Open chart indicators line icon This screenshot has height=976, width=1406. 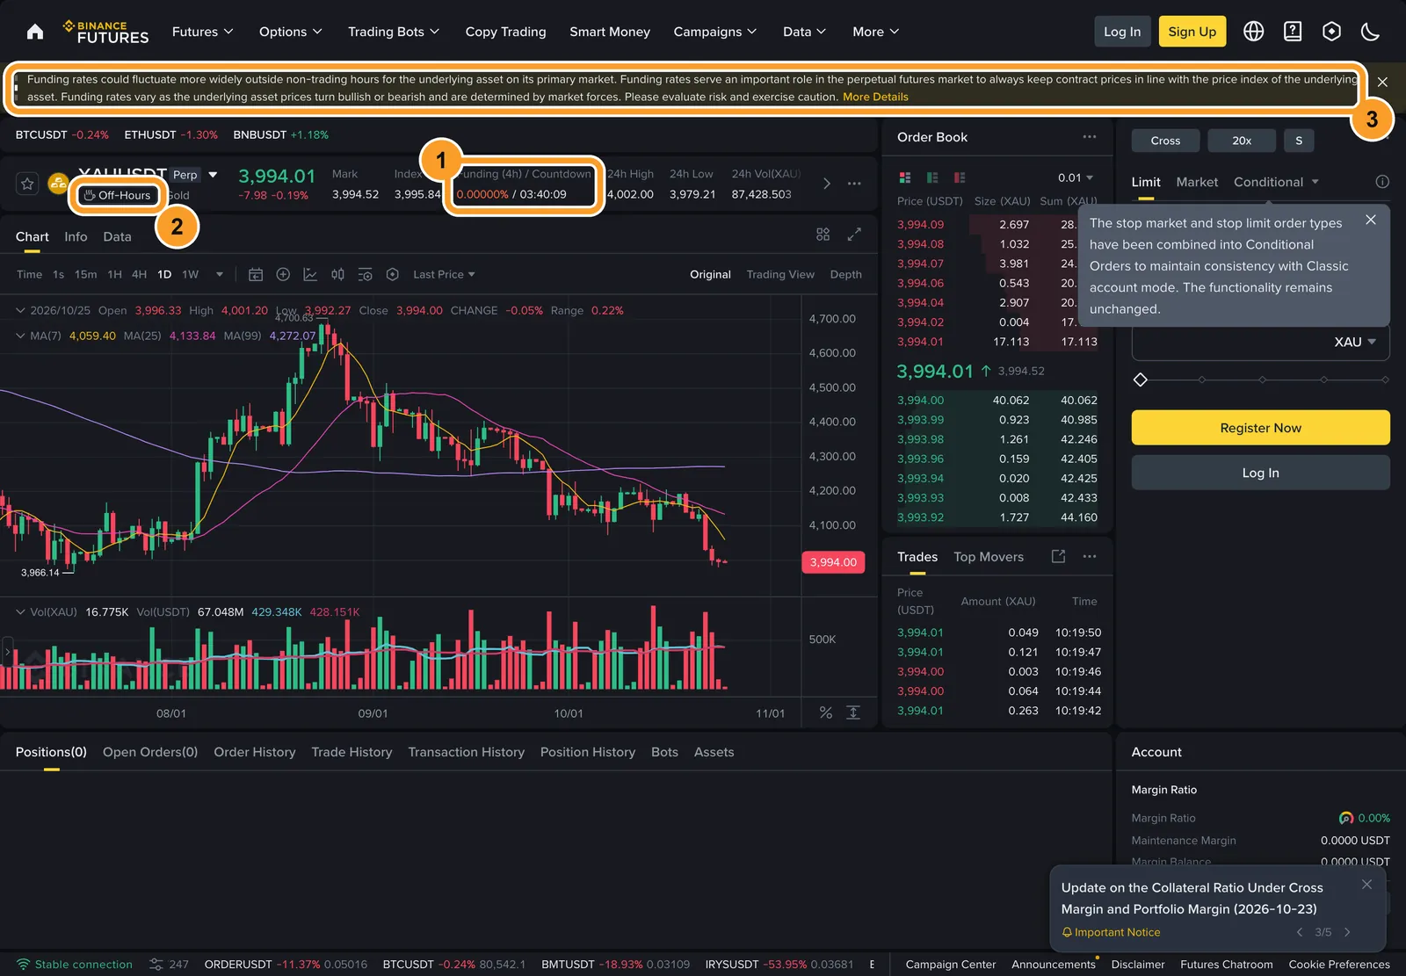click(x=310, y=274)
